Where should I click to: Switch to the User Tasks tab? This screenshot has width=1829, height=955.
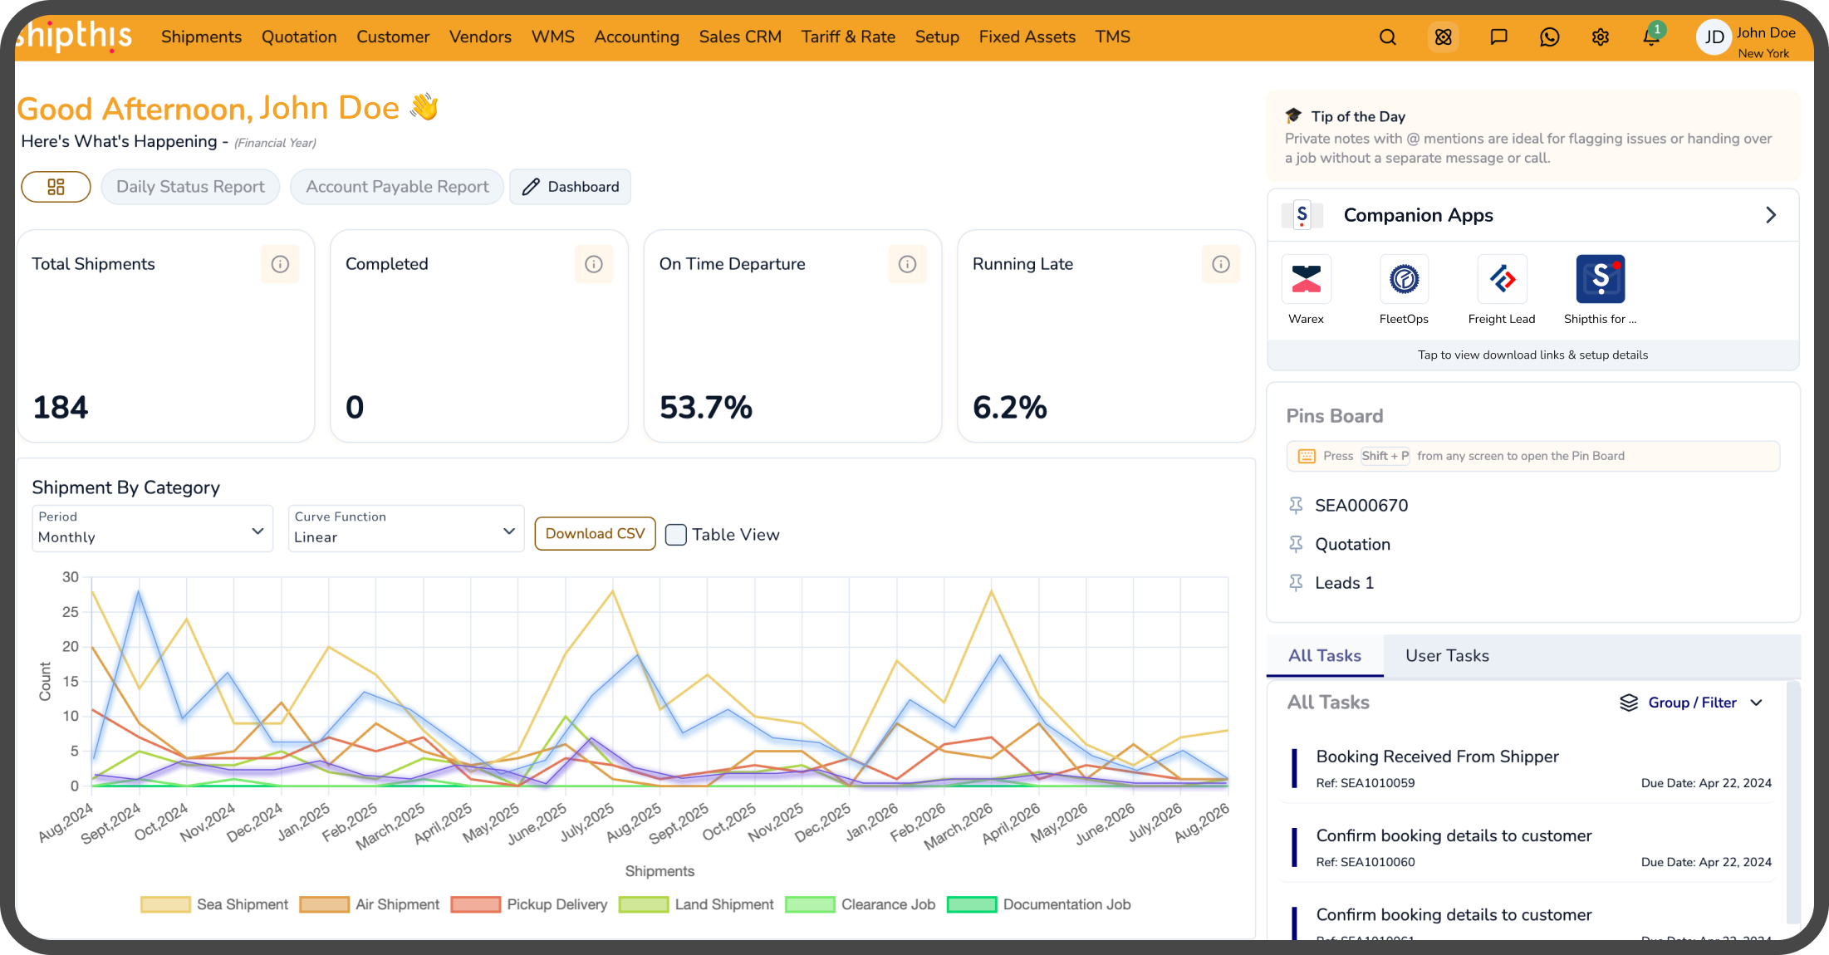(1447, 655)
